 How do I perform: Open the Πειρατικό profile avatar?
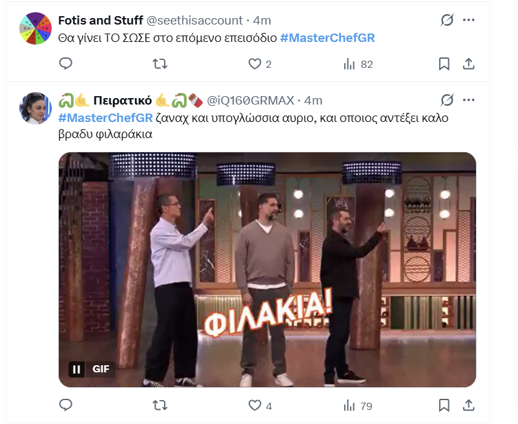pyautogui.click(x=36, y=108)
